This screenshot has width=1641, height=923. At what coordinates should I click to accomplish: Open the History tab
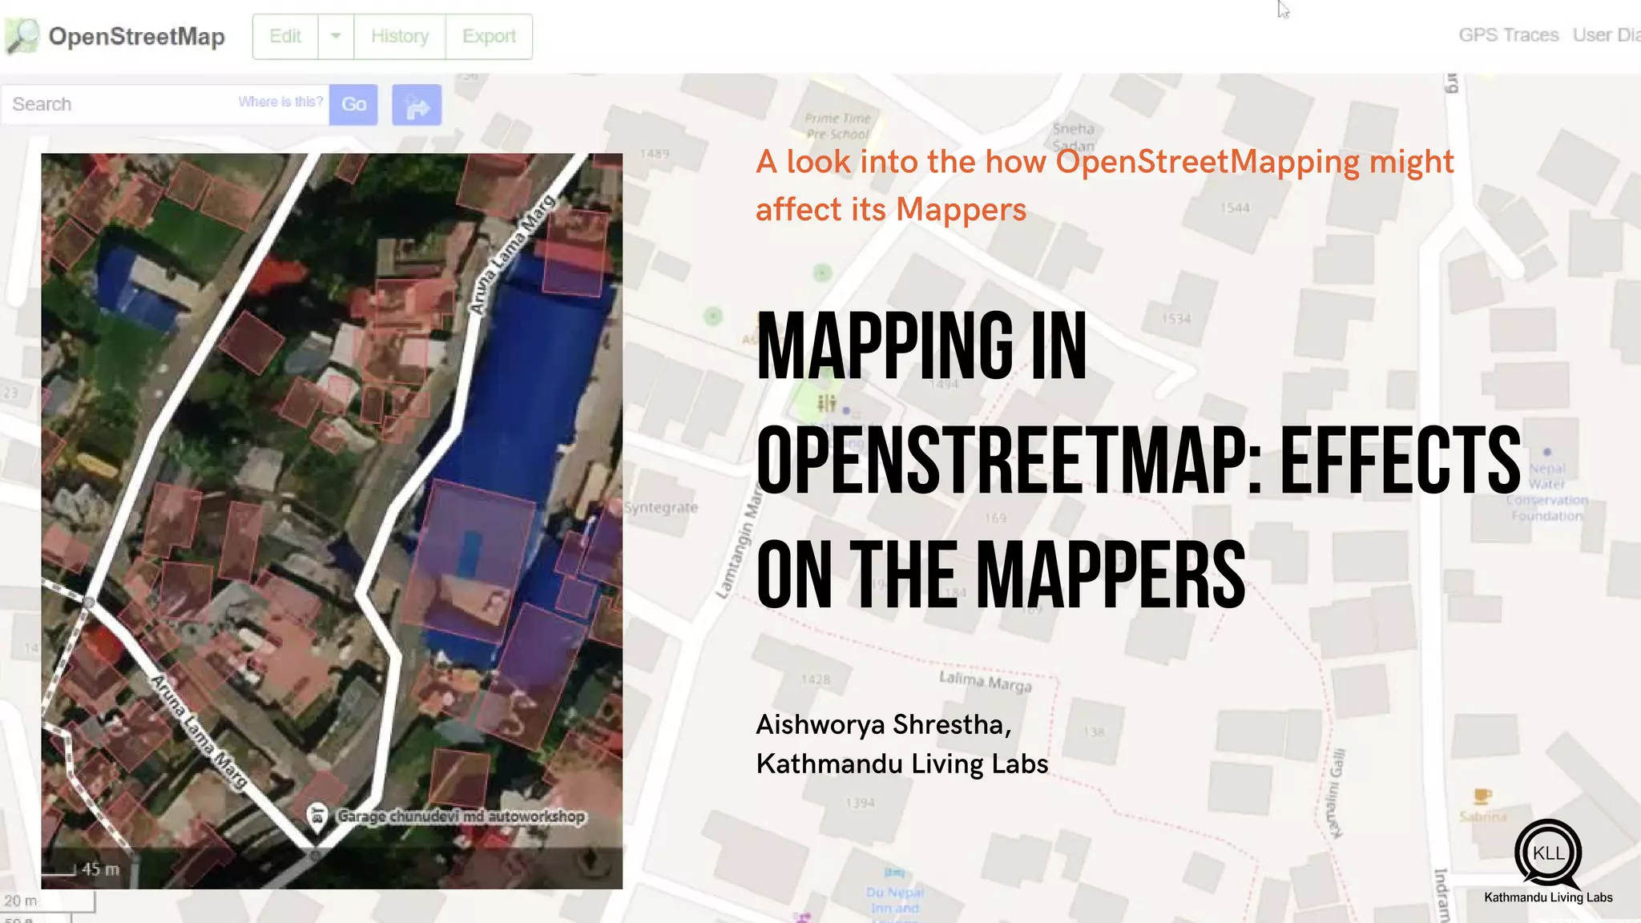pyautogui.click(x=400, y=36)
